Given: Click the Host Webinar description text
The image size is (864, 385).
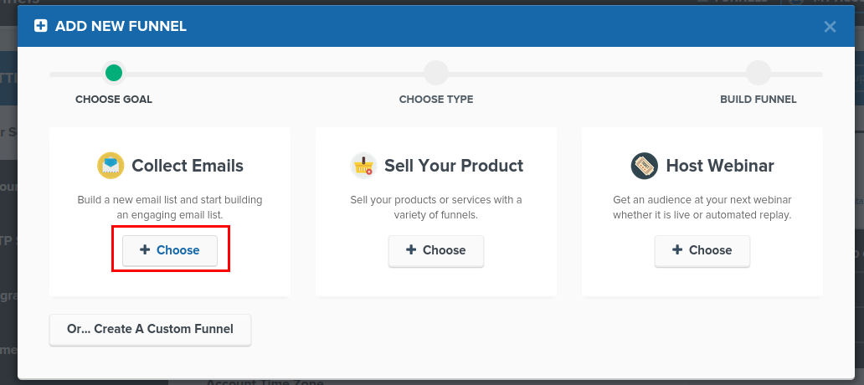Looking at the screenshot, I should click(x=702, y=207).
